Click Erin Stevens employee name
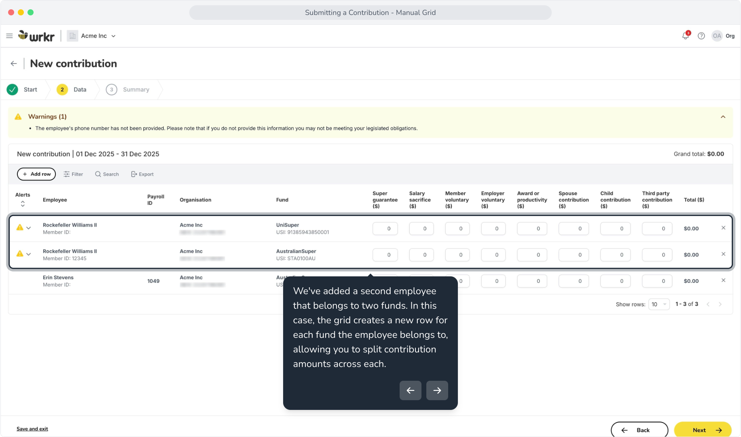This screenshot has width=741, height=437. click(x=58, y=278)
